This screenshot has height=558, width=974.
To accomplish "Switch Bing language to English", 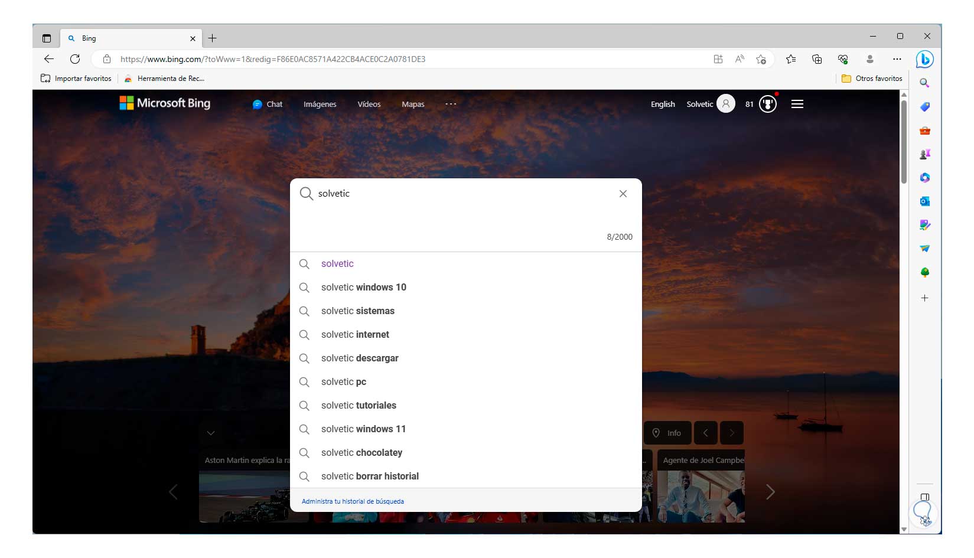I will (663, 105).
